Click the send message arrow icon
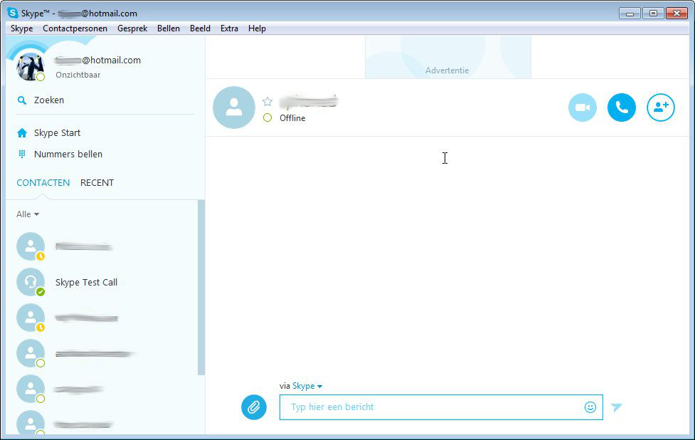Screen dimensions: 695x440 pos(616,407)
